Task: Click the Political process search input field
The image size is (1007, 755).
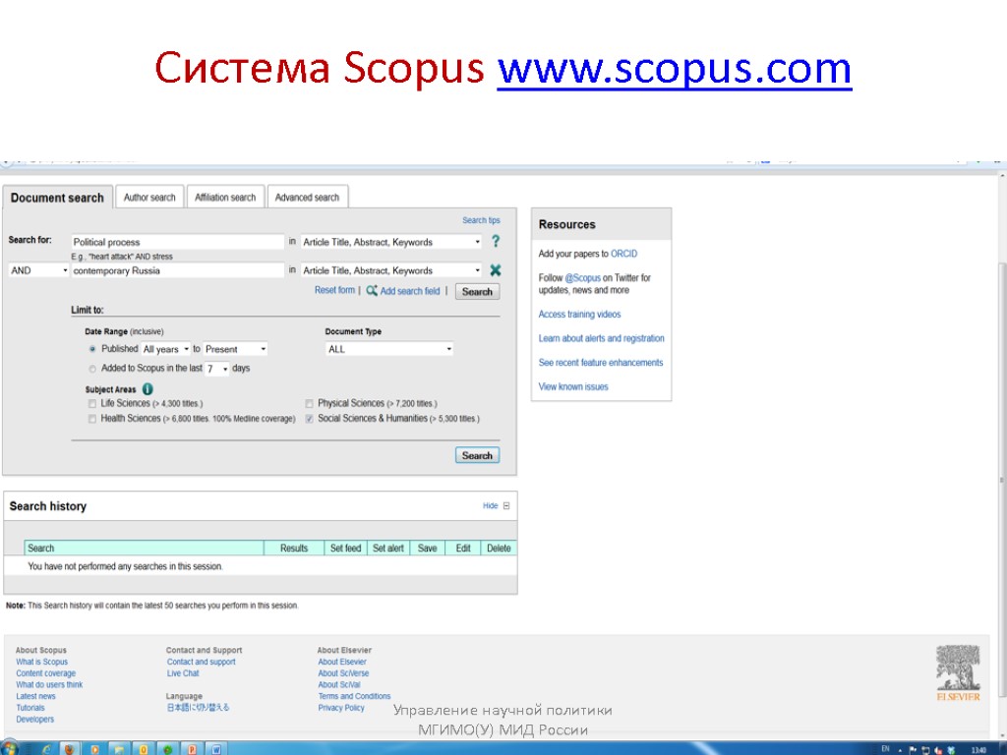Action: 177,242
